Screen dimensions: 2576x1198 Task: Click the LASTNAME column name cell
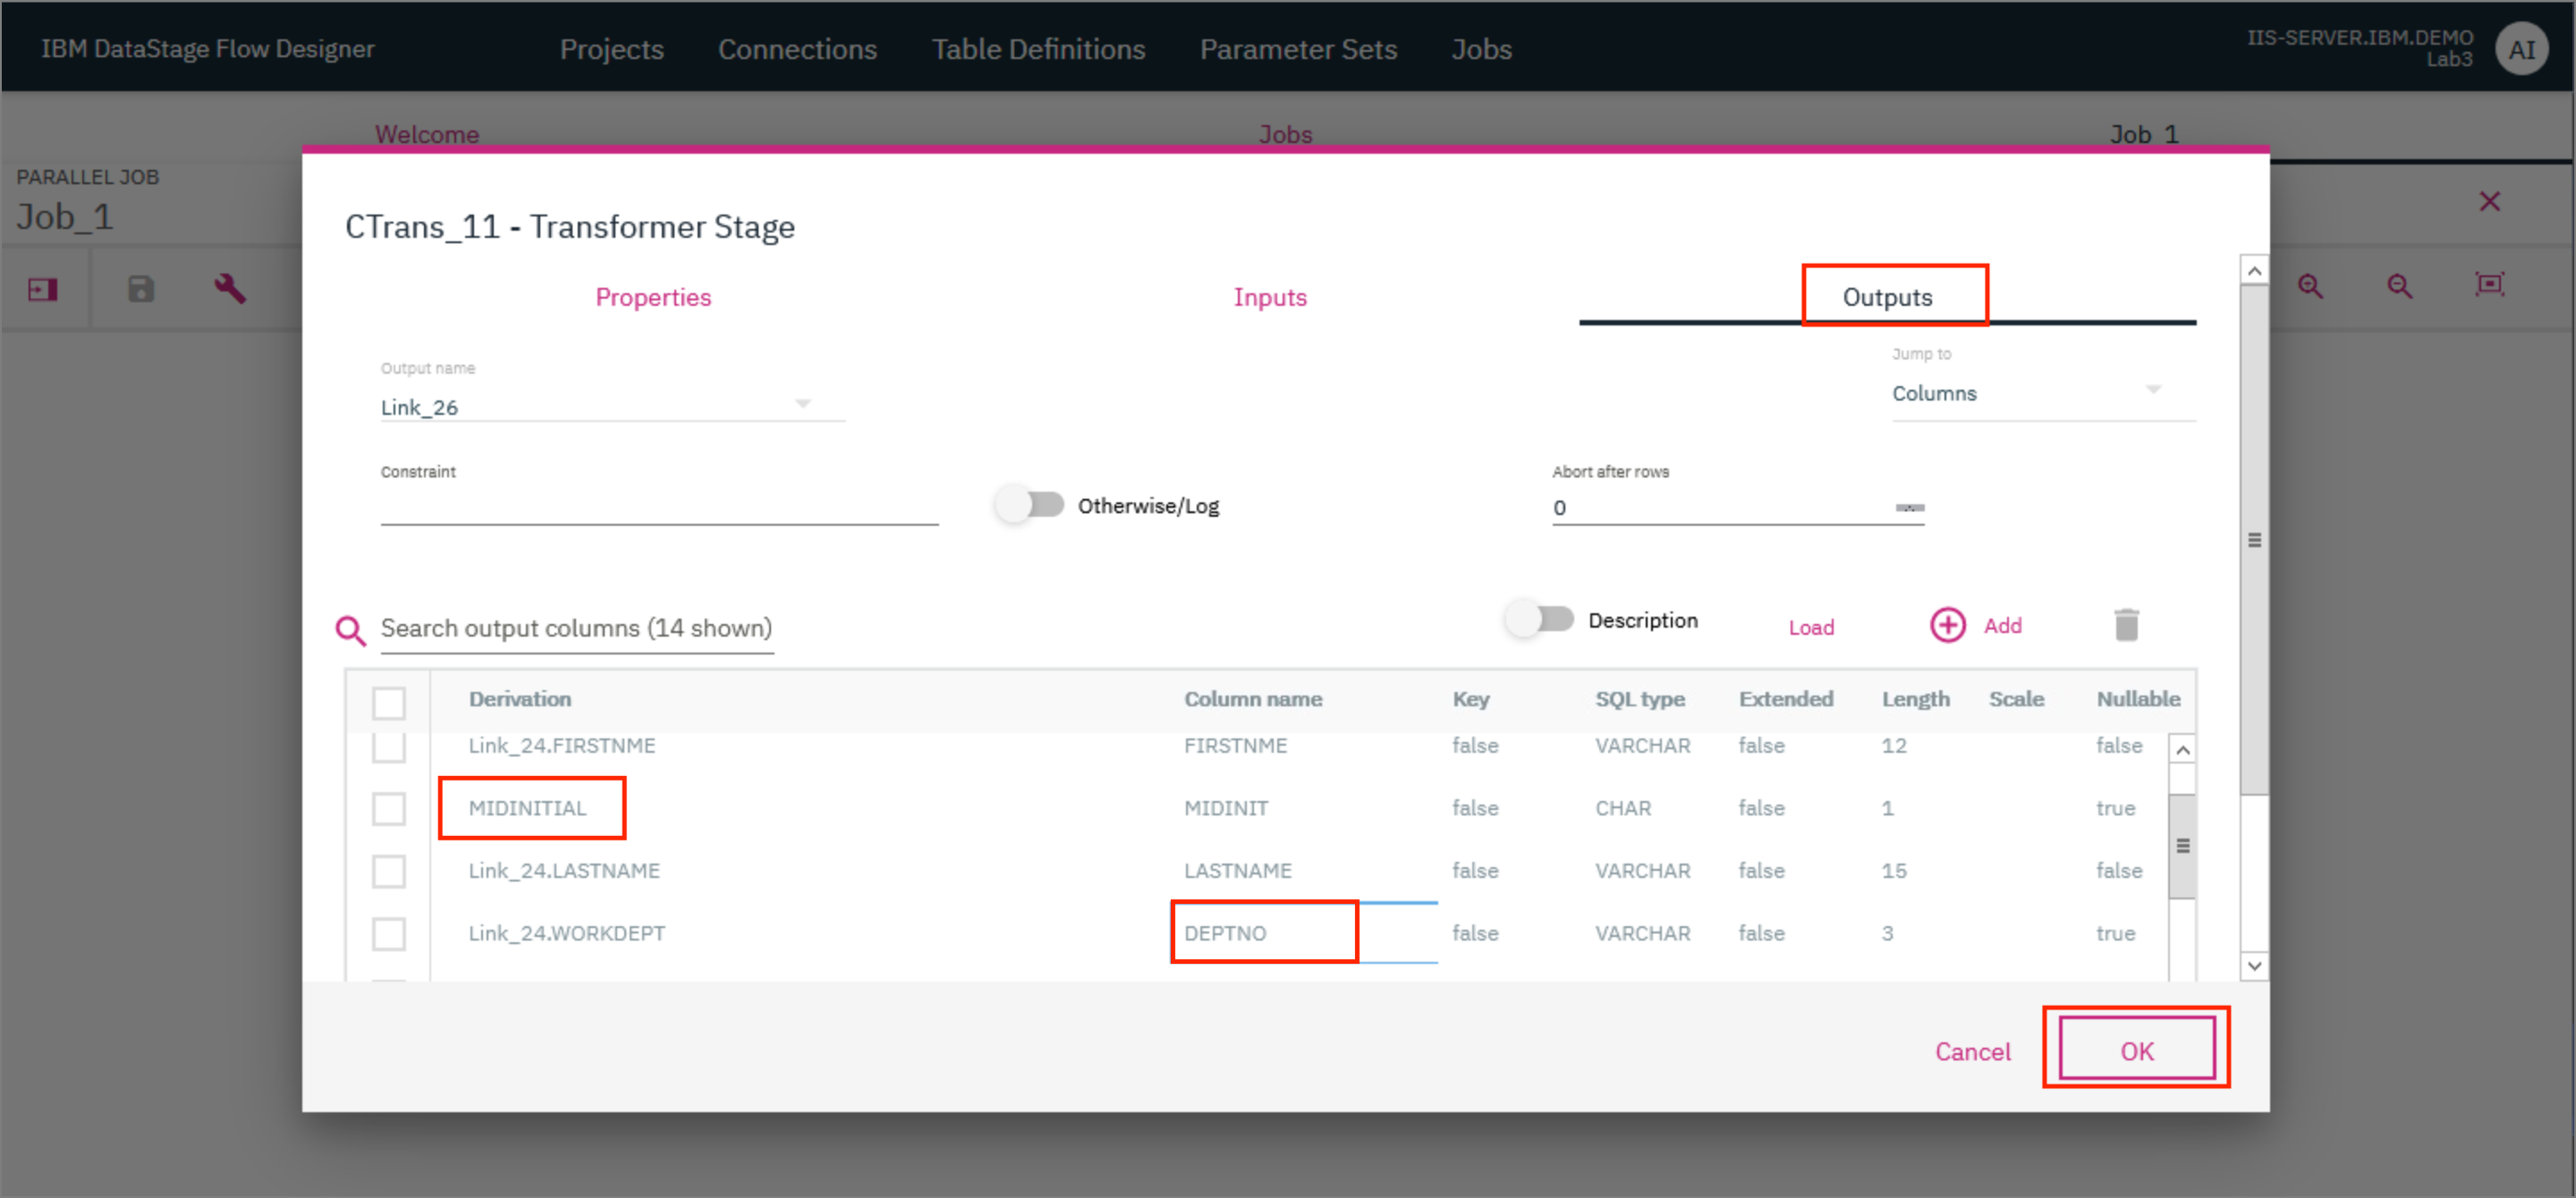[x=1237, y=870]
